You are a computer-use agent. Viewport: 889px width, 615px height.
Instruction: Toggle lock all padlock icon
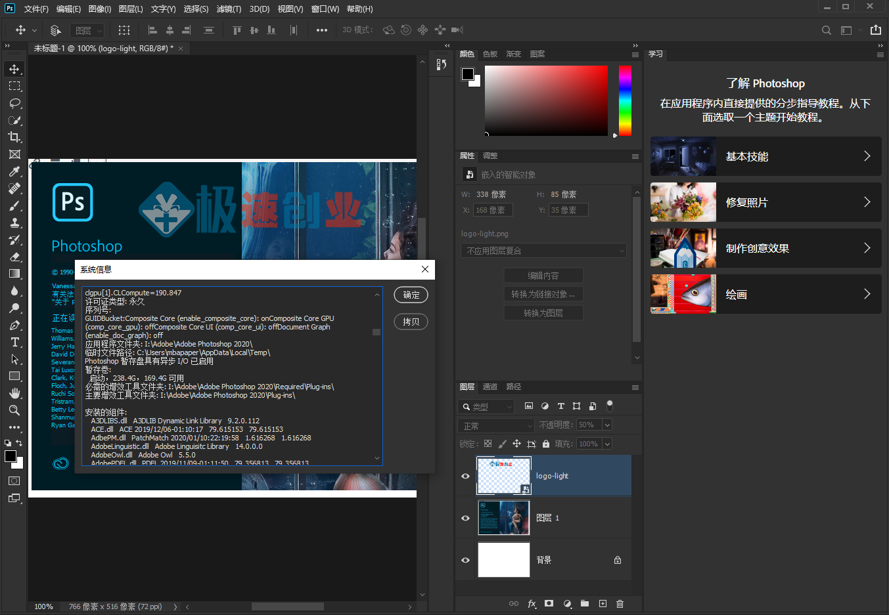click(546, 444)
